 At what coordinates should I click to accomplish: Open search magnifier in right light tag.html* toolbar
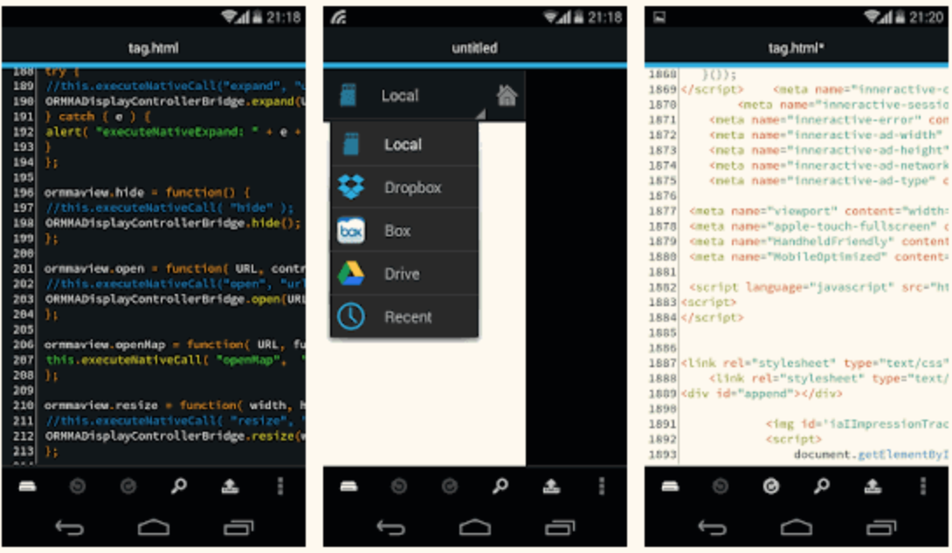(x=822, y=486)
